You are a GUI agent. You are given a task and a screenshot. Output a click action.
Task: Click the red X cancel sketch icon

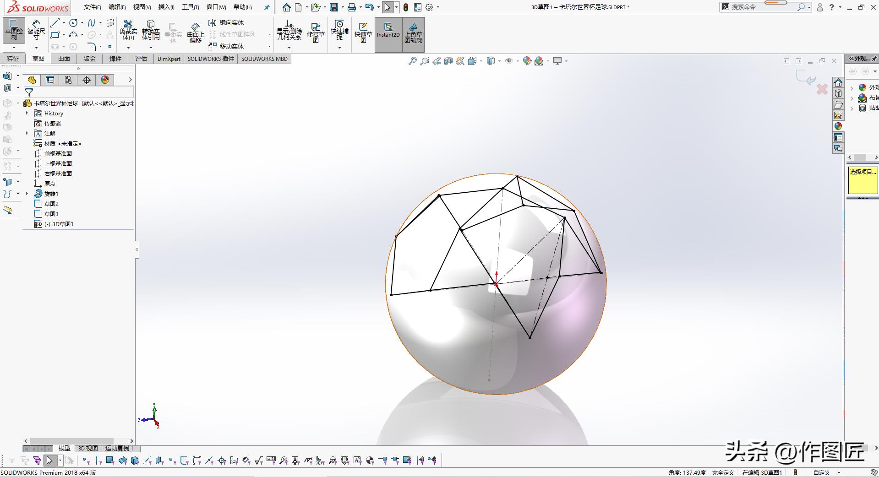[822, 89]
